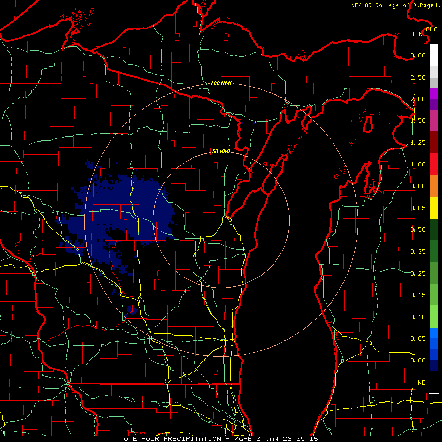Click the 1.00 legend value
Image resolution: width=442 pixels, height=442 pixels.
[418, 165]
